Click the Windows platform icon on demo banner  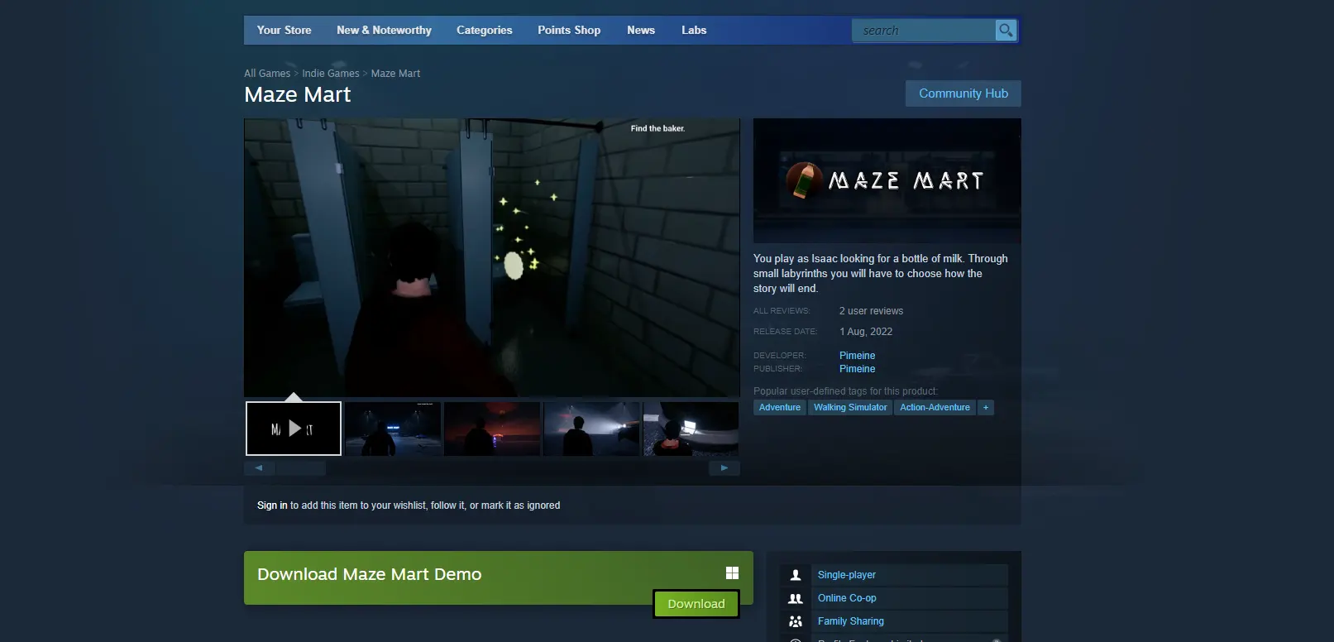(732, 573)
